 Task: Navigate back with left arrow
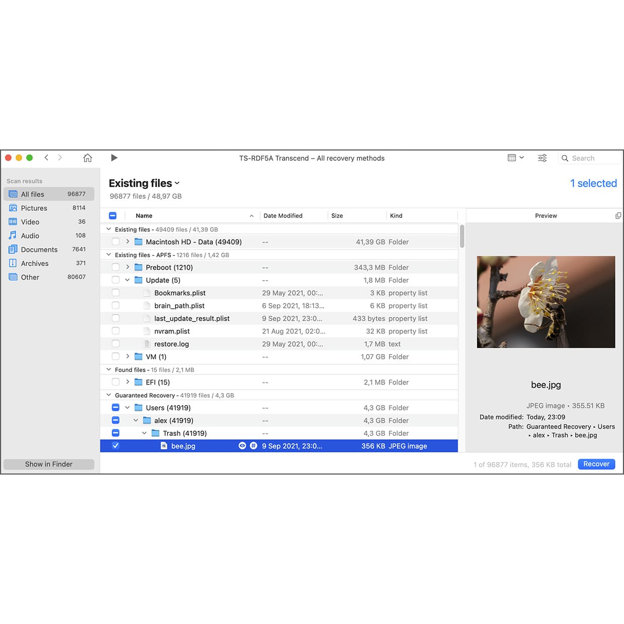[x=46, y=158]
